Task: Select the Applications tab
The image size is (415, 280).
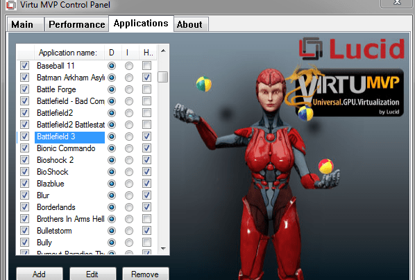Action: point(141,24)
